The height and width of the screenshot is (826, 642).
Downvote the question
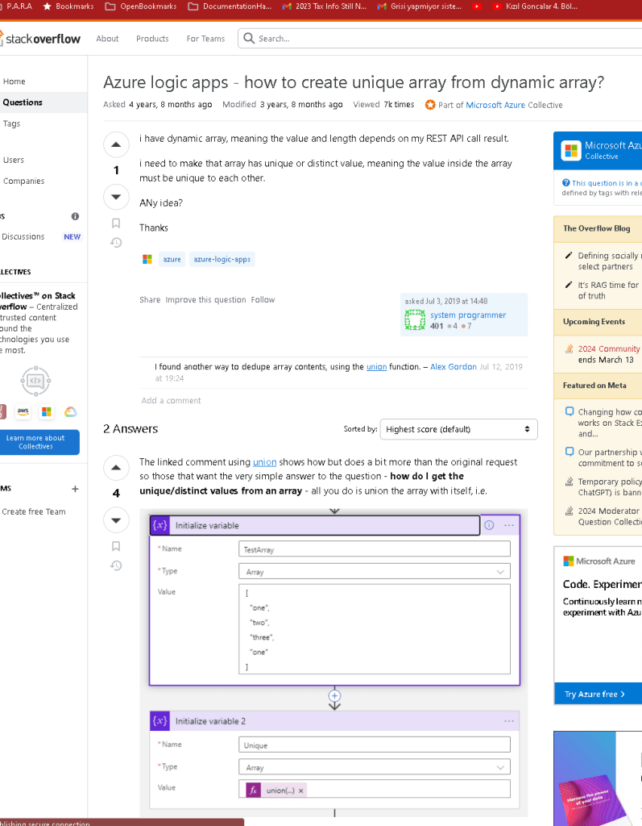(116, 197)
